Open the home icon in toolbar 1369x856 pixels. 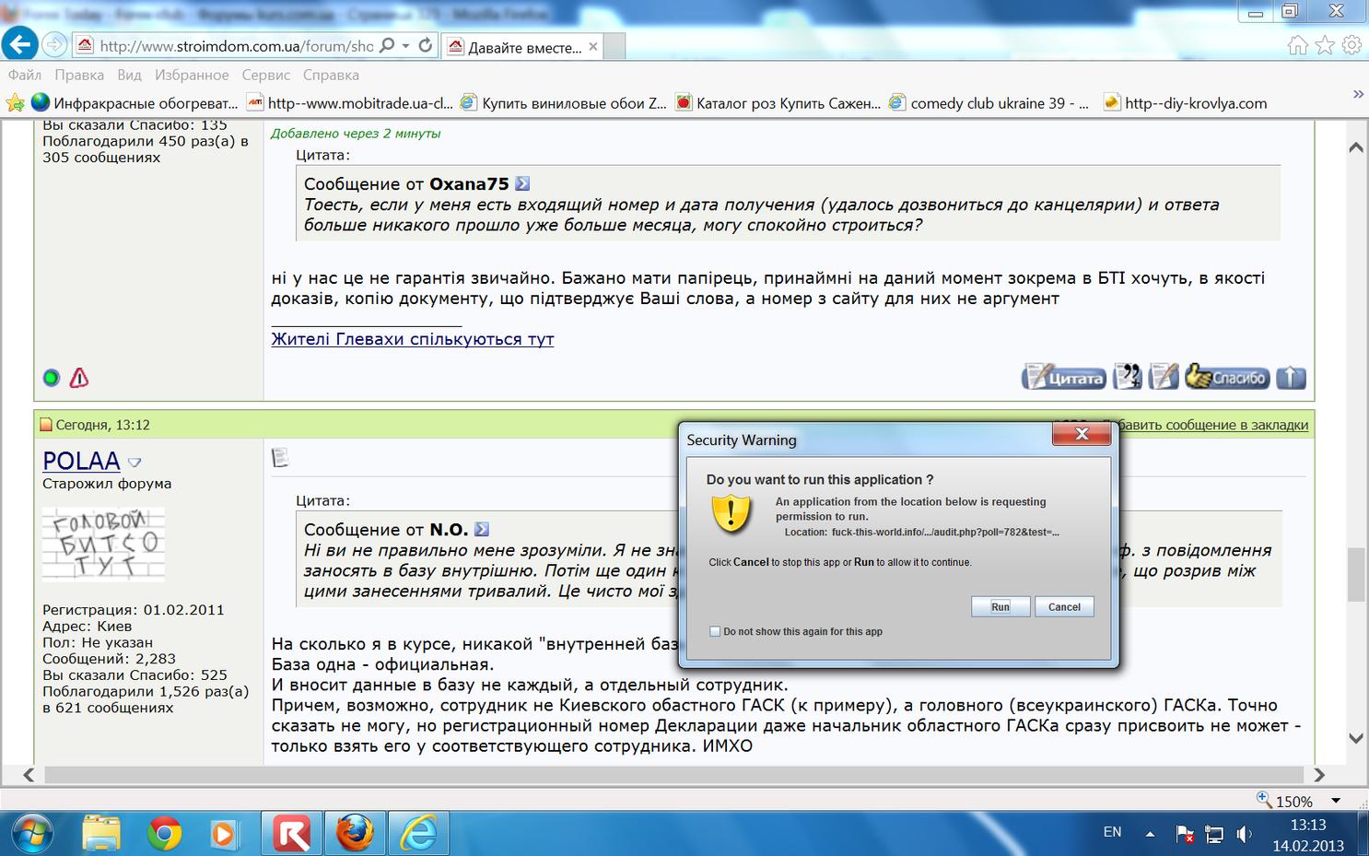tap(1297, 45)
